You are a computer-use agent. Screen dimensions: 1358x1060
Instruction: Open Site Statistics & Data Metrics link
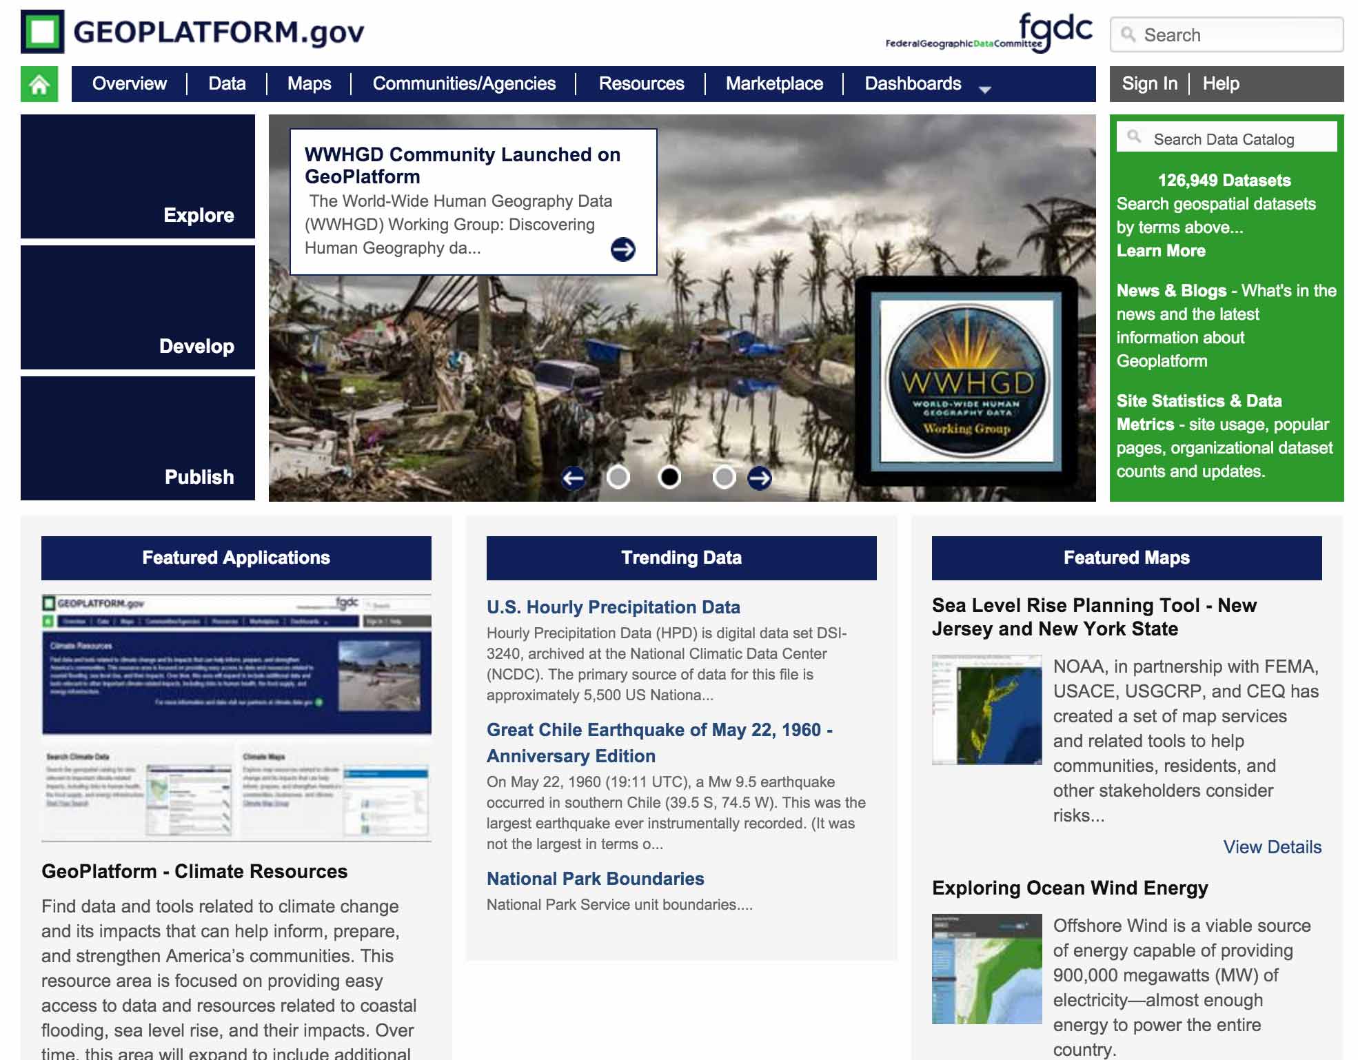(x=1199, y=412)
